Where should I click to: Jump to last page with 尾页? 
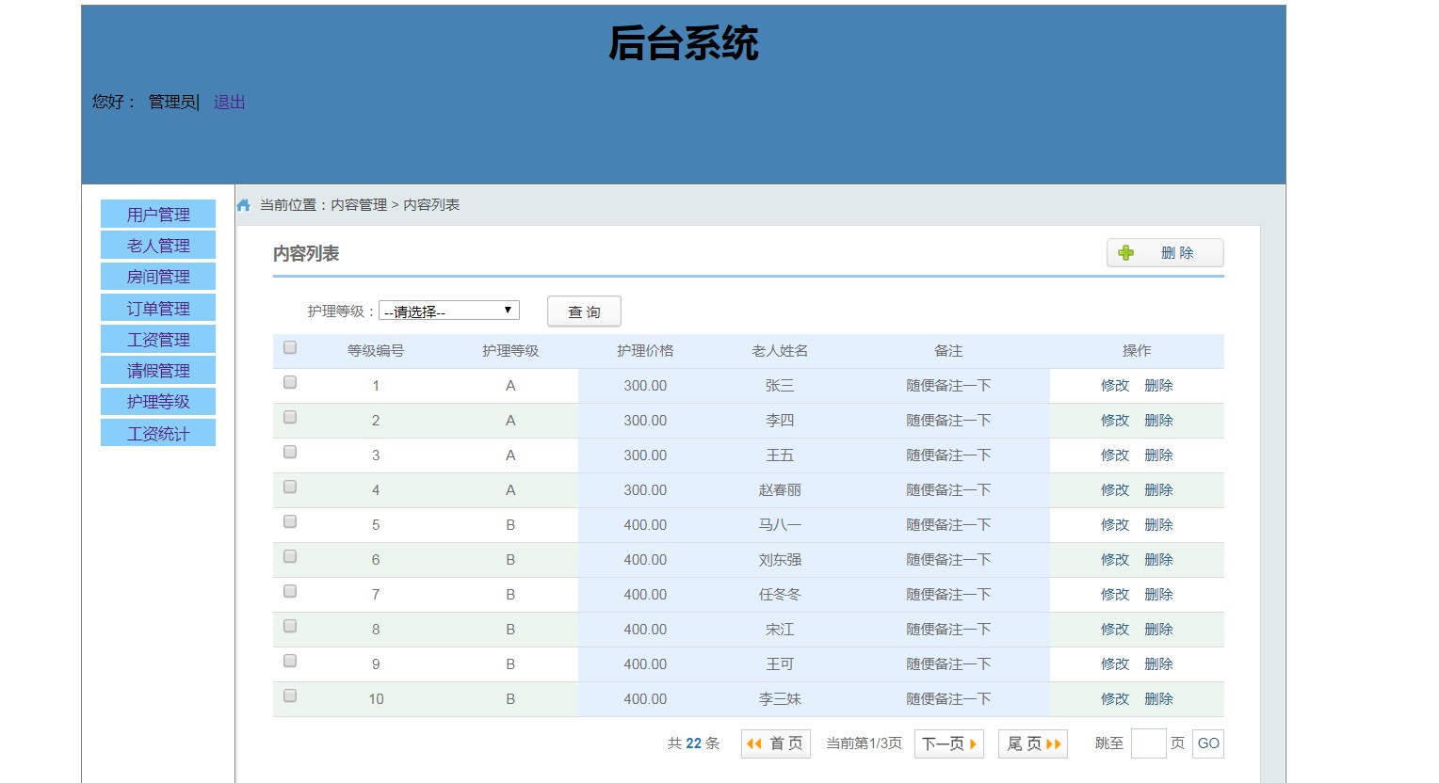coord(1033,743)
